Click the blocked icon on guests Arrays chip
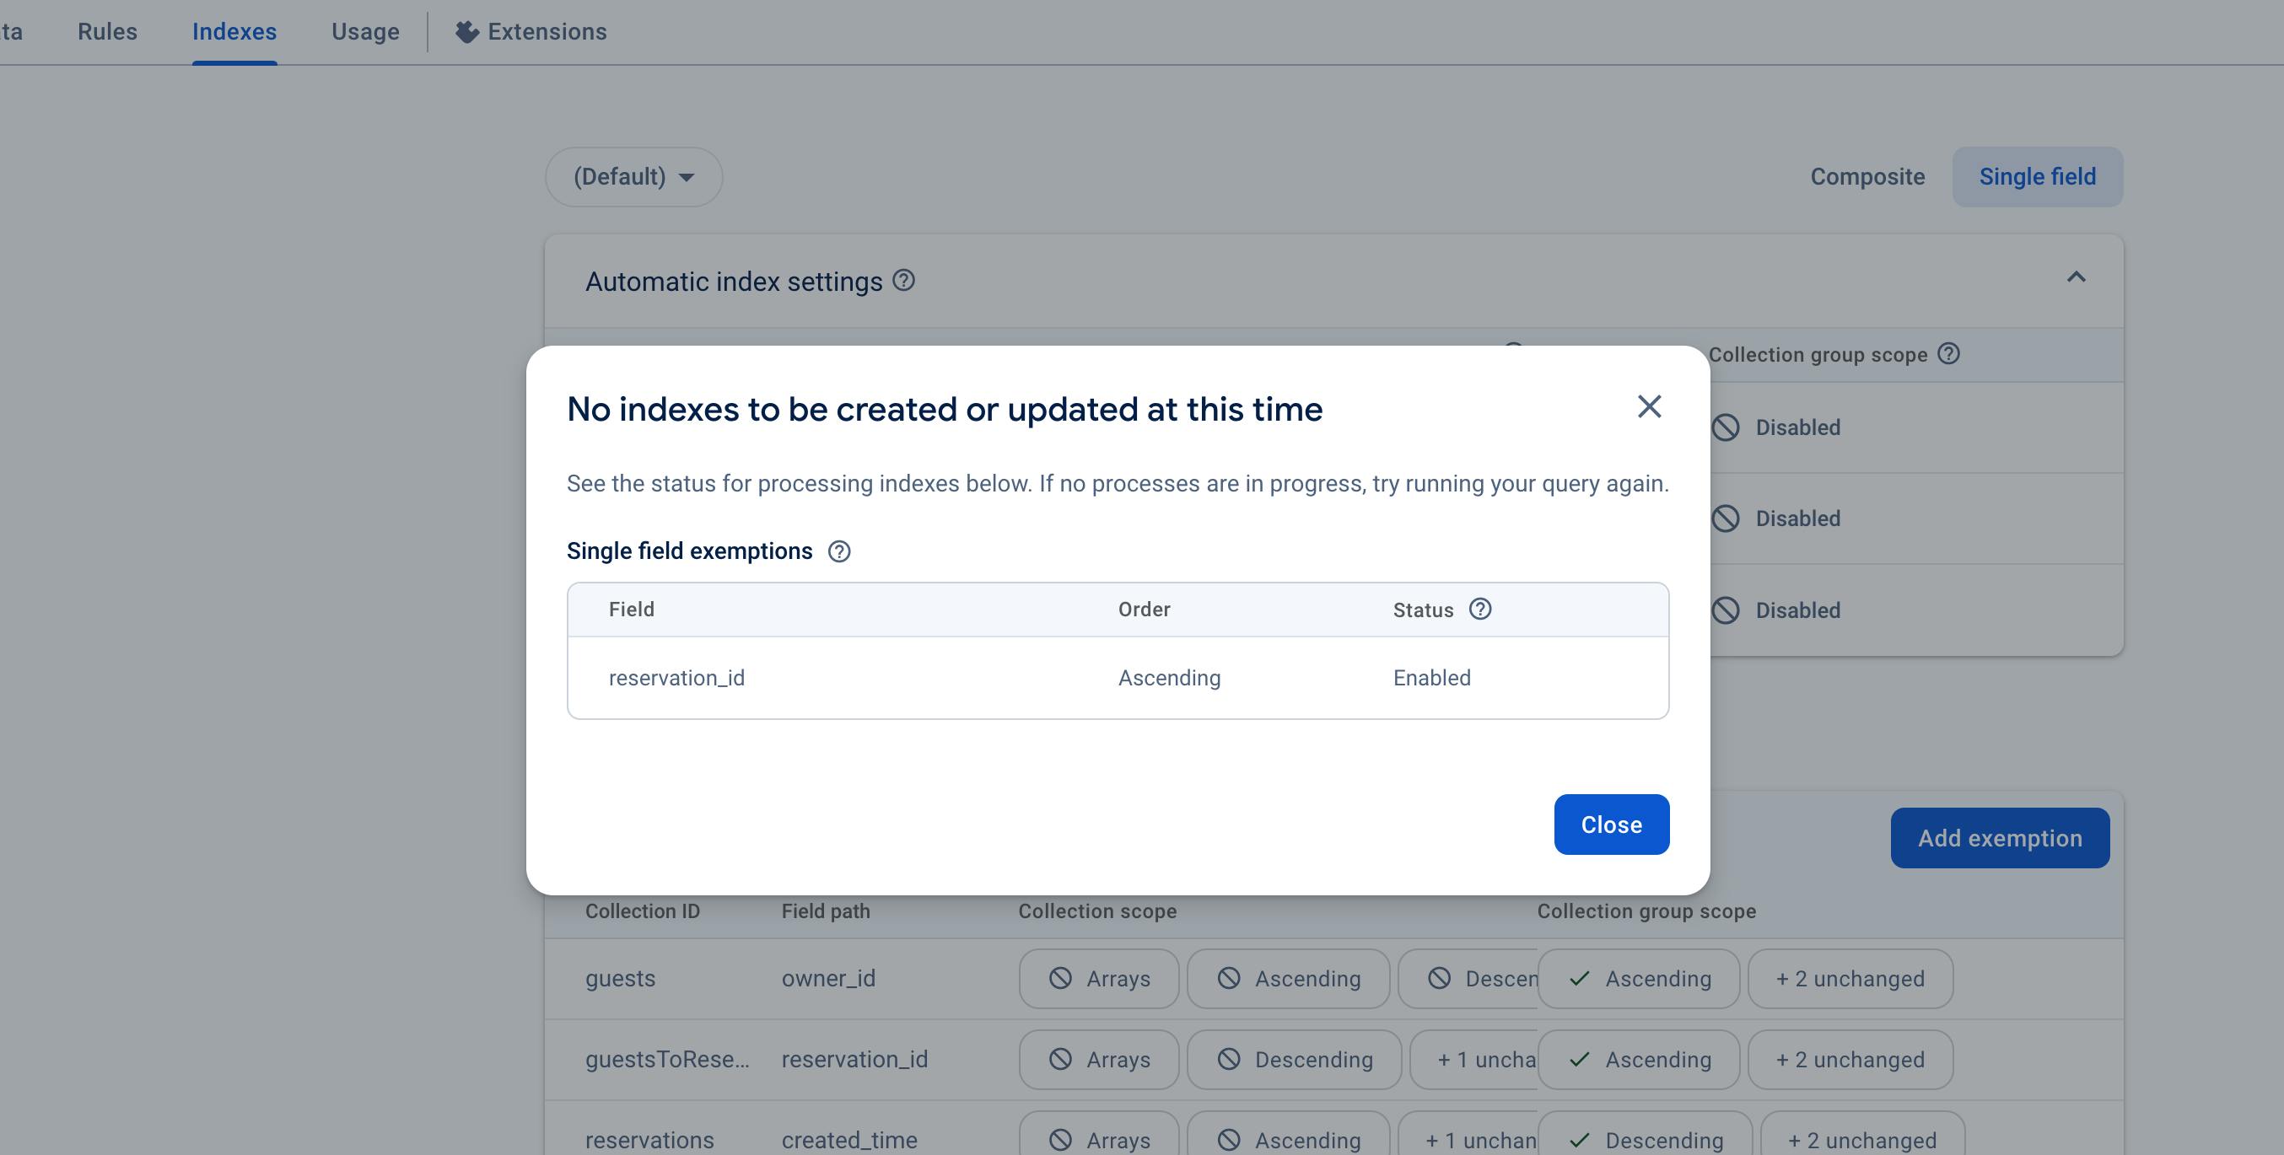2284x1155 pixels. 1059,979
